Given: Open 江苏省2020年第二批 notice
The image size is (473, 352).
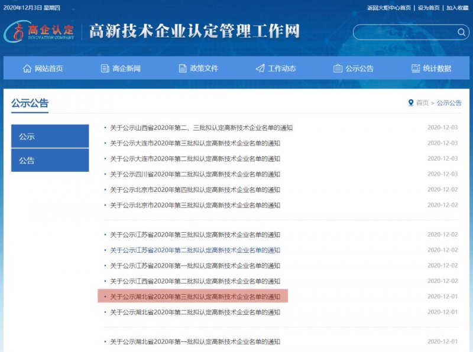Looking at the screenshot, I should [195, 250].
